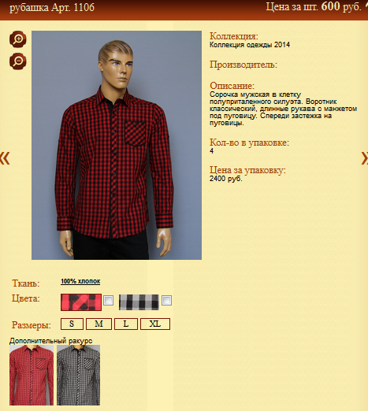Choose the red-black plaid fabric swatch
Image resolution: width=368 pixels, height=411 pixels.
coord(81,302)
